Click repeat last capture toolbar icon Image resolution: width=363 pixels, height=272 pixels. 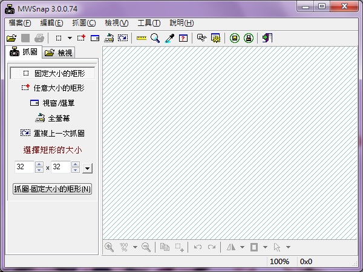click(x=123, y=38)
